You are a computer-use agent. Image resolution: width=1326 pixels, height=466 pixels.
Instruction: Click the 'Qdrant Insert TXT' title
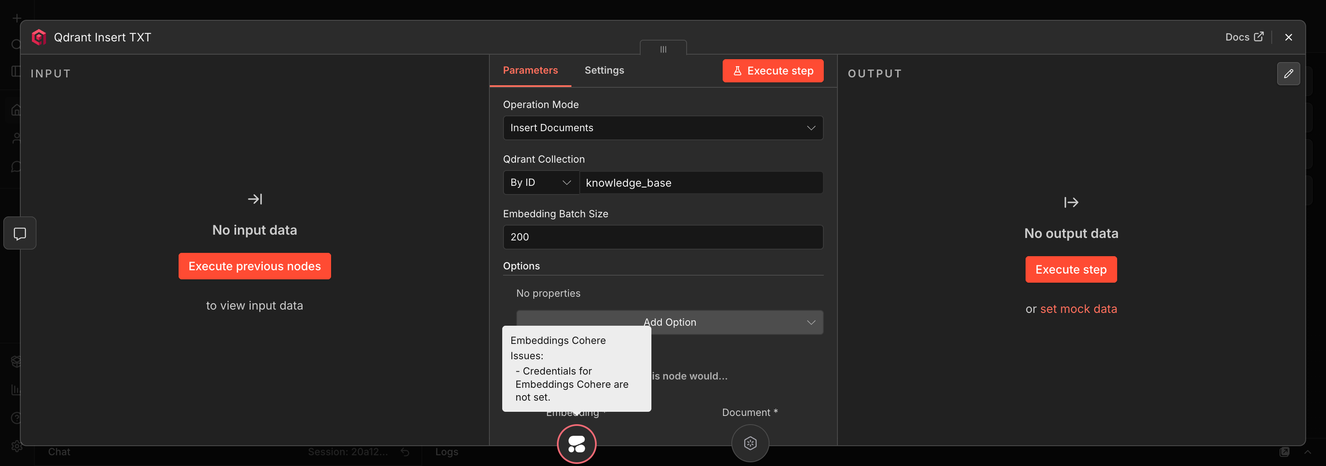(x=102, y=37)
